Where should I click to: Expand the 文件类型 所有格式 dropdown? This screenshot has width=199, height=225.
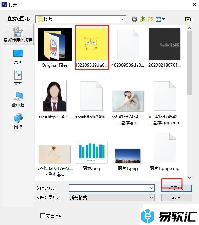(112, 197)
